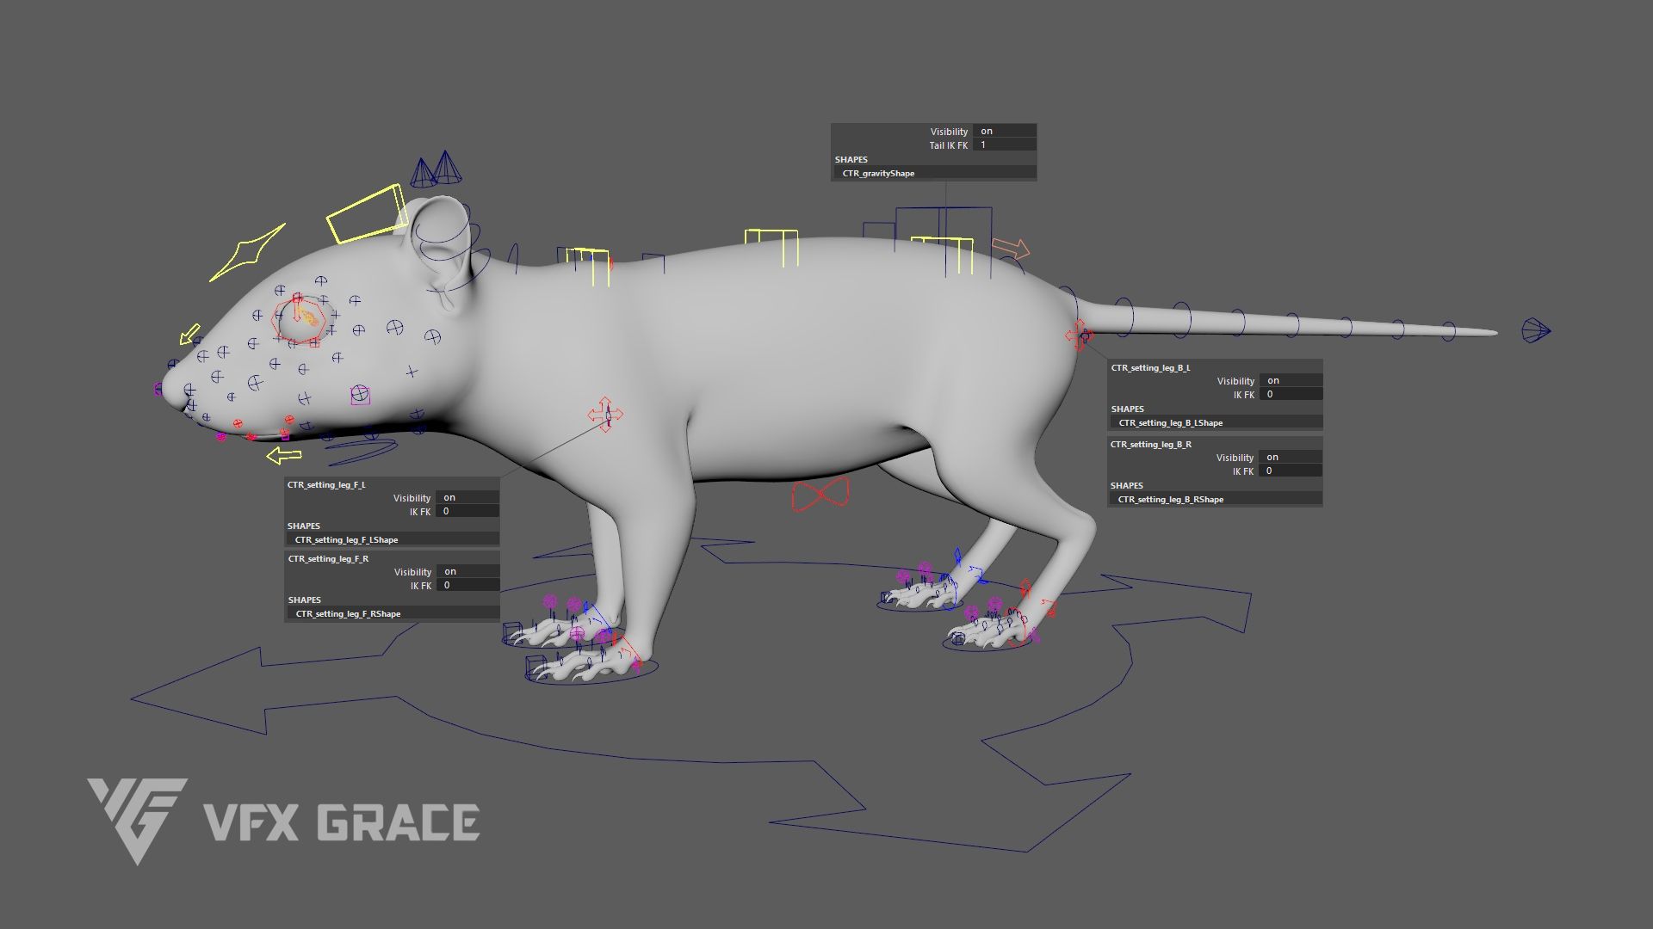The image size is (1653, 929).
Task: Select the yellow mid-back spine control
Action: point(772,249)
